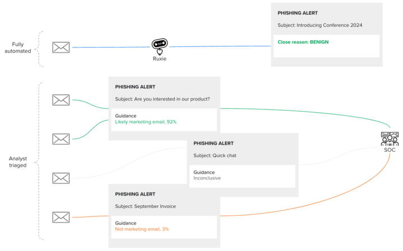Click the 'Ruxie' label under the robot

(x=160, y=59)
